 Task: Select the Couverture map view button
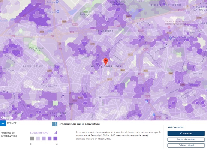(186, 133)
